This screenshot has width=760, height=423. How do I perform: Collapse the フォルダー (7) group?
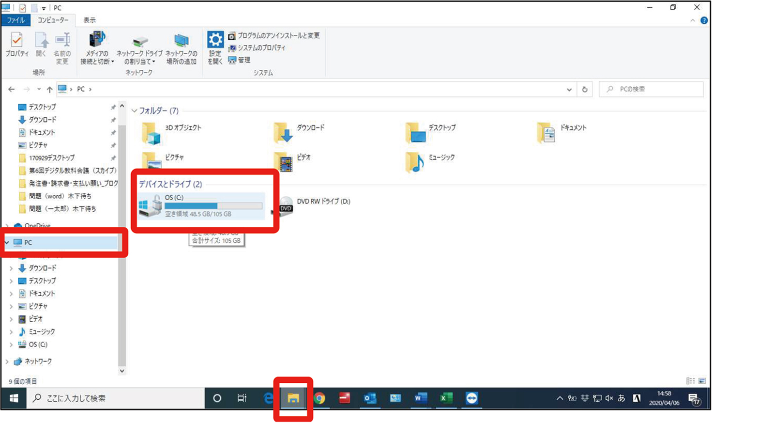[x=135, y=111]
